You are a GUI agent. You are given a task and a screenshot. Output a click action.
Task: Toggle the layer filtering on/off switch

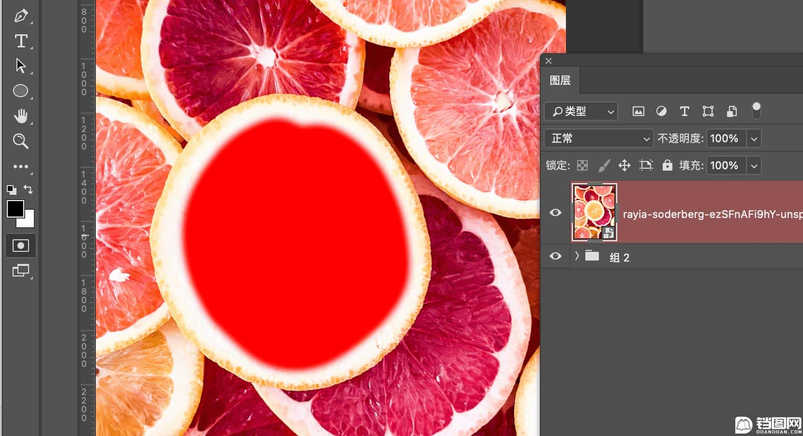756,111
